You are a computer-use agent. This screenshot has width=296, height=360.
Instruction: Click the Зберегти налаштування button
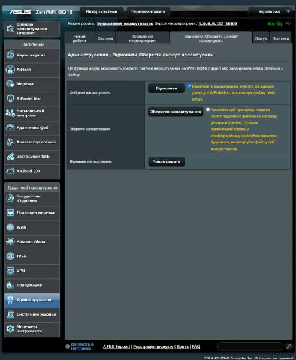176,112
